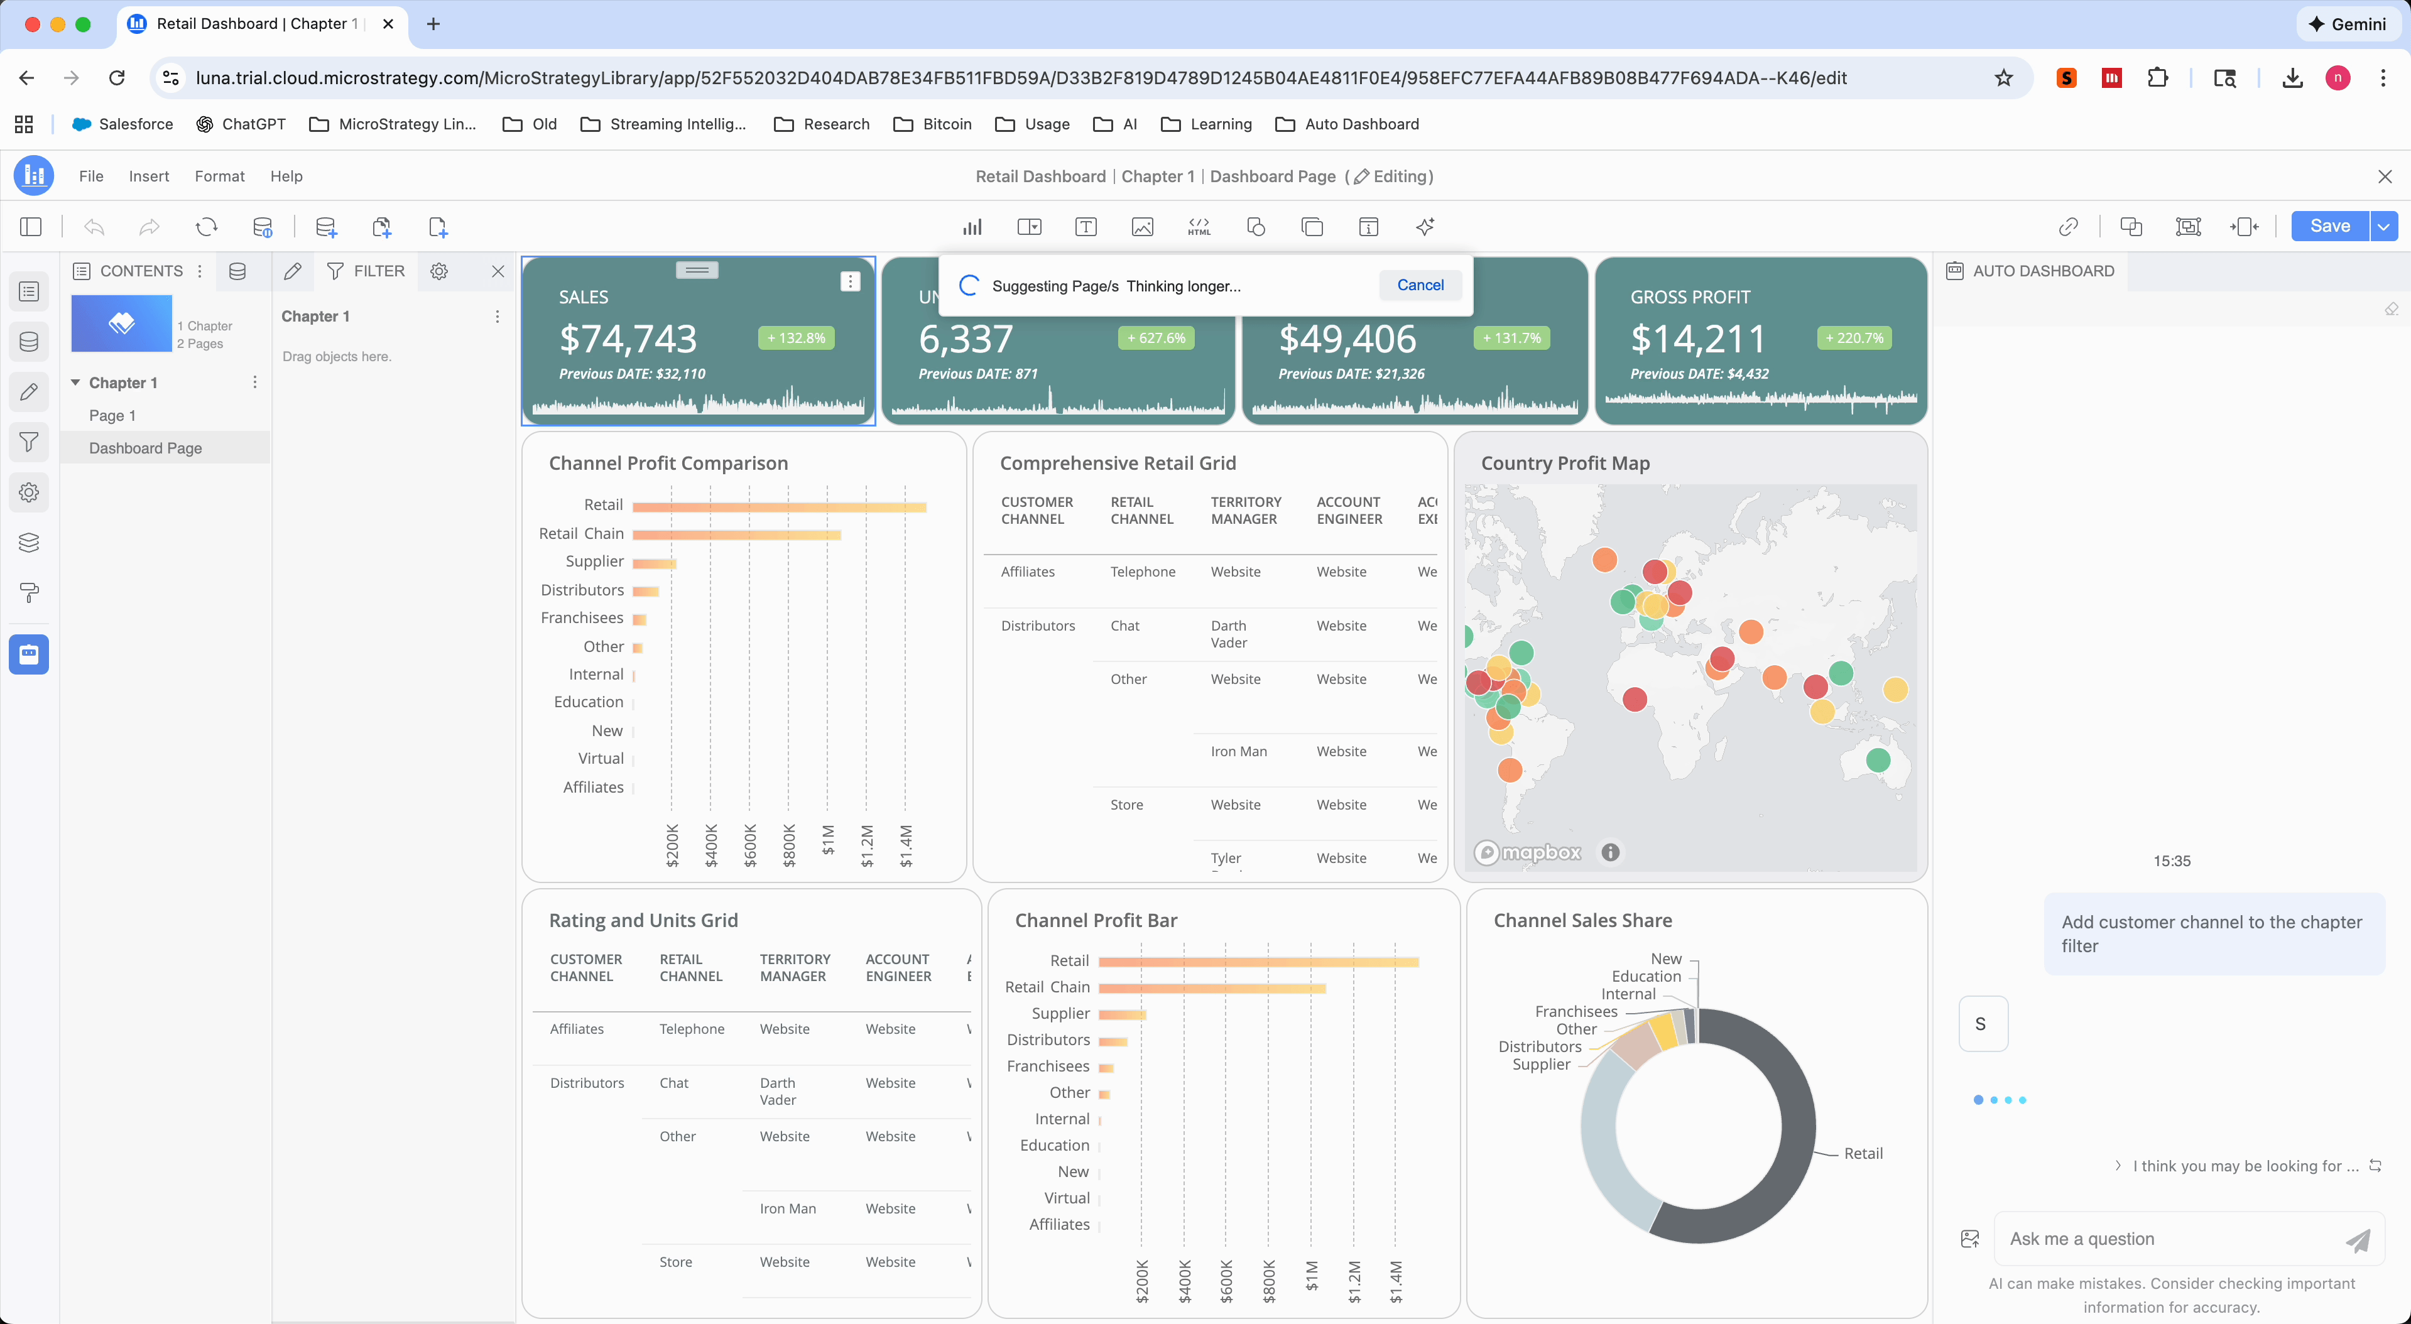
Task: Select the text box insertion tool
Action: point(1086,227)
